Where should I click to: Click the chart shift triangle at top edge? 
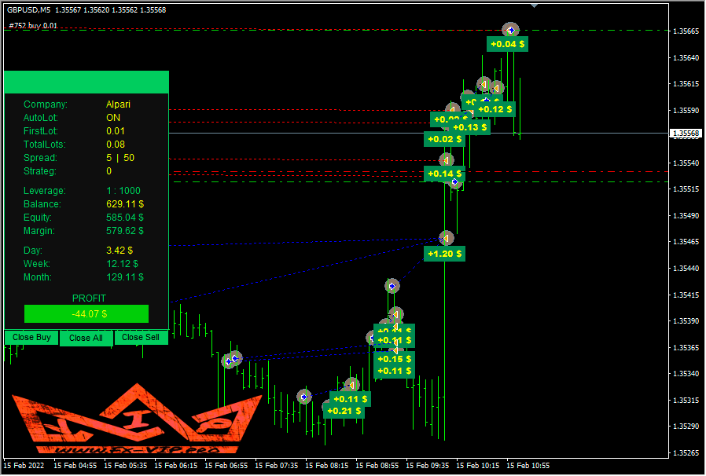tap(535, 5)
